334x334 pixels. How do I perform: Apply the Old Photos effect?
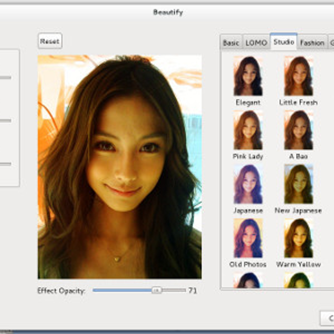(248, 238)
